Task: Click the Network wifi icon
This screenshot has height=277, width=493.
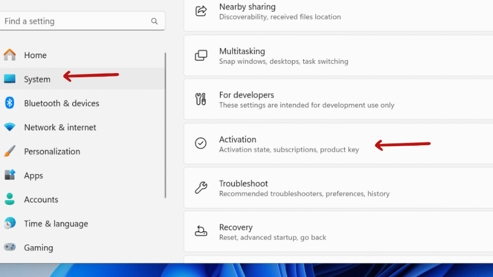Action: [x=10, y=127]
